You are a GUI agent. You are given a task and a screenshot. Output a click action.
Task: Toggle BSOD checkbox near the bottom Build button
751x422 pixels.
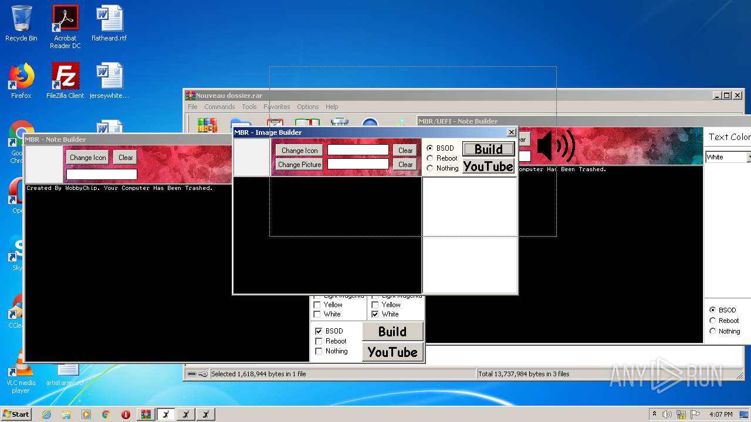[319, 331]
